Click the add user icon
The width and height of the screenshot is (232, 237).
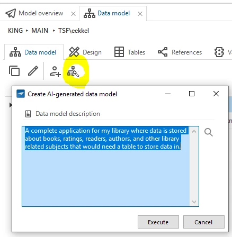tap(55, 71)
